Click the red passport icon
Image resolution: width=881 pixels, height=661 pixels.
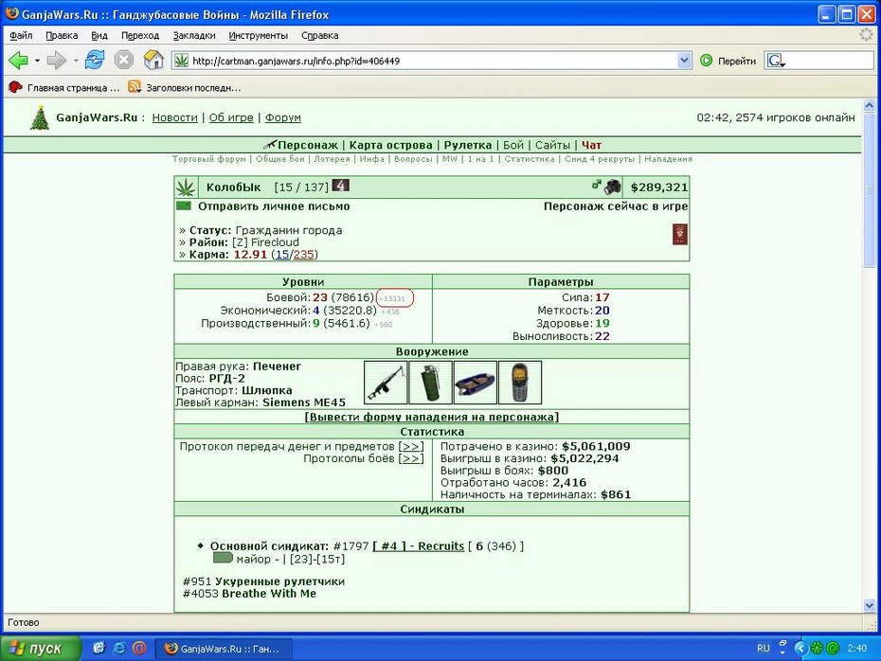tap(680, 234)
